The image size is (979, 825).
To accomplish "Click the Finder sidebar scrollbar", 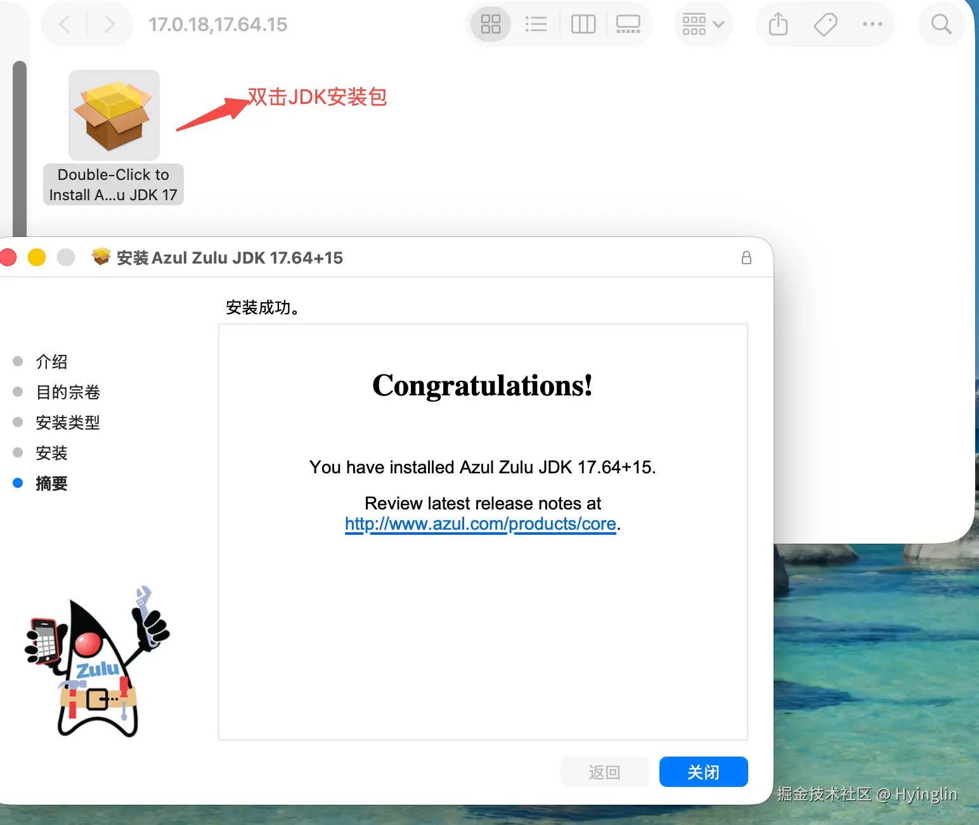I will point(20,149).
